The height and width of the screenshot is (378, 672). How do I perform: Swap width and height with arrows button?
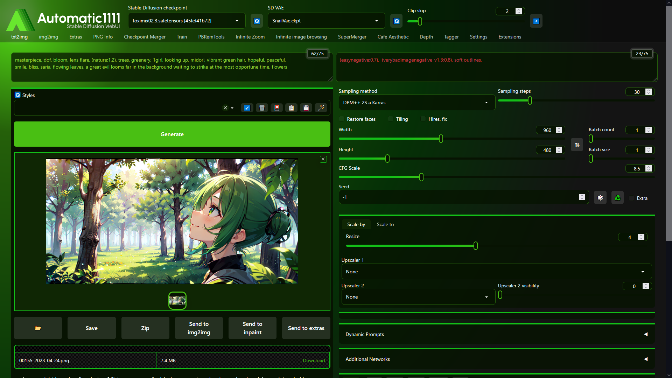[577, 145]
